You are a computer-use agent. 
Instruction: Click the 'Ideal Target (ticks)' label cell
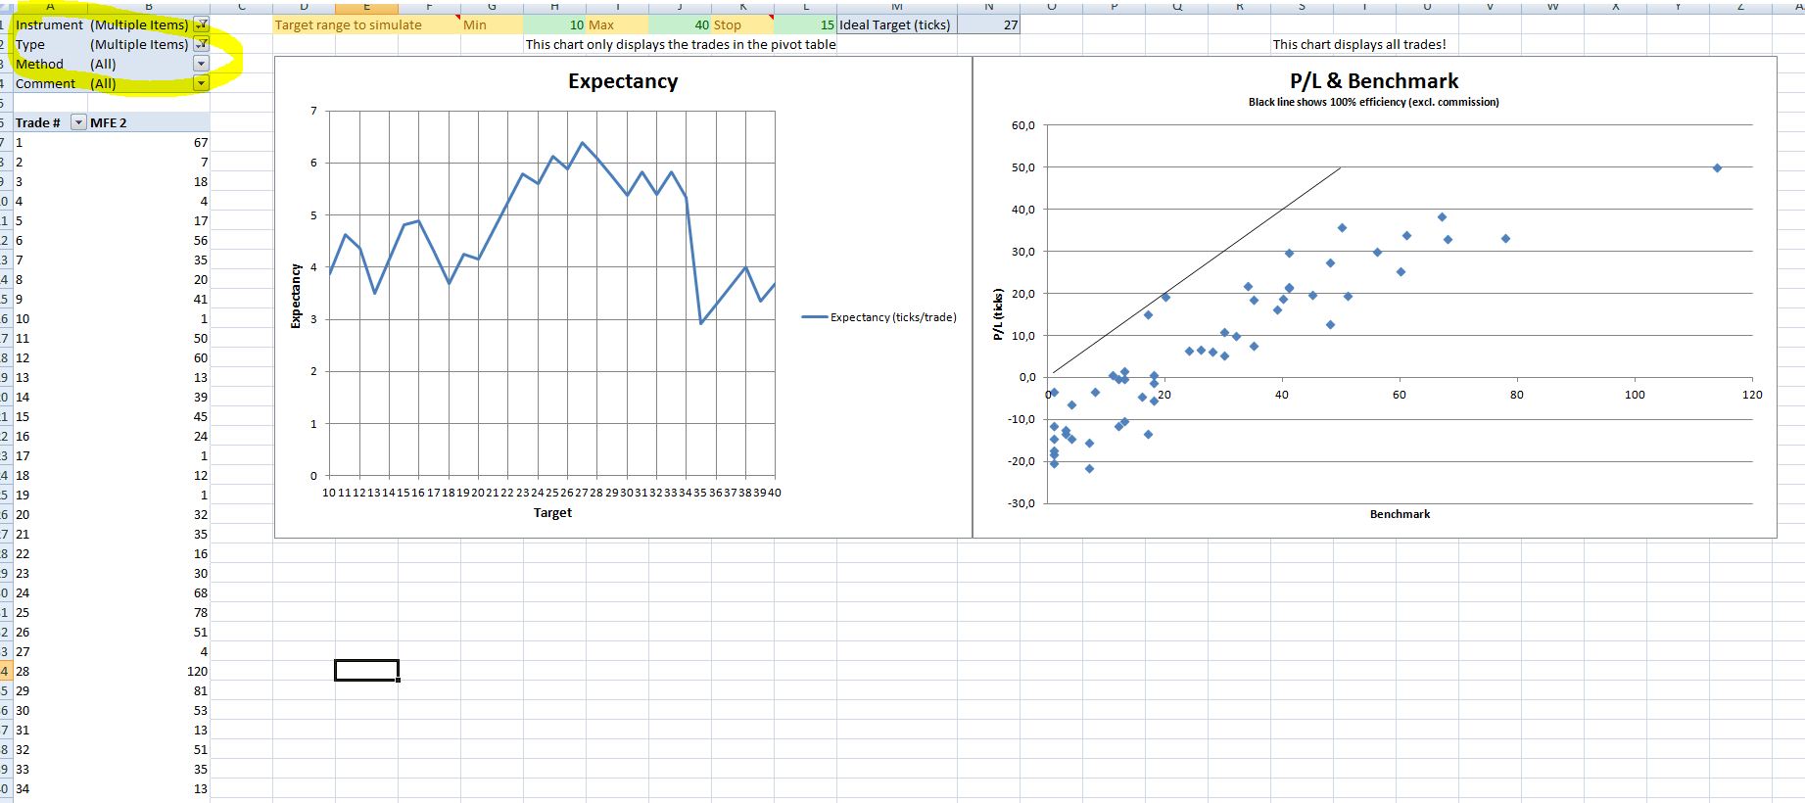[896, 24]
